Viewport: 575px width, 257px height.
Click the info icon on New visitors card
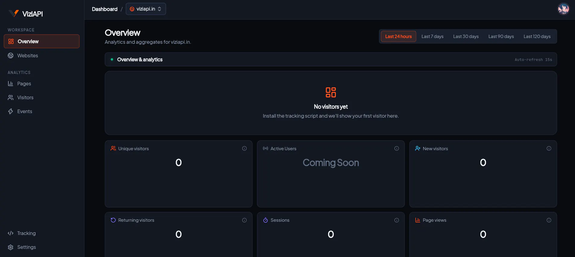pos(549,148)
